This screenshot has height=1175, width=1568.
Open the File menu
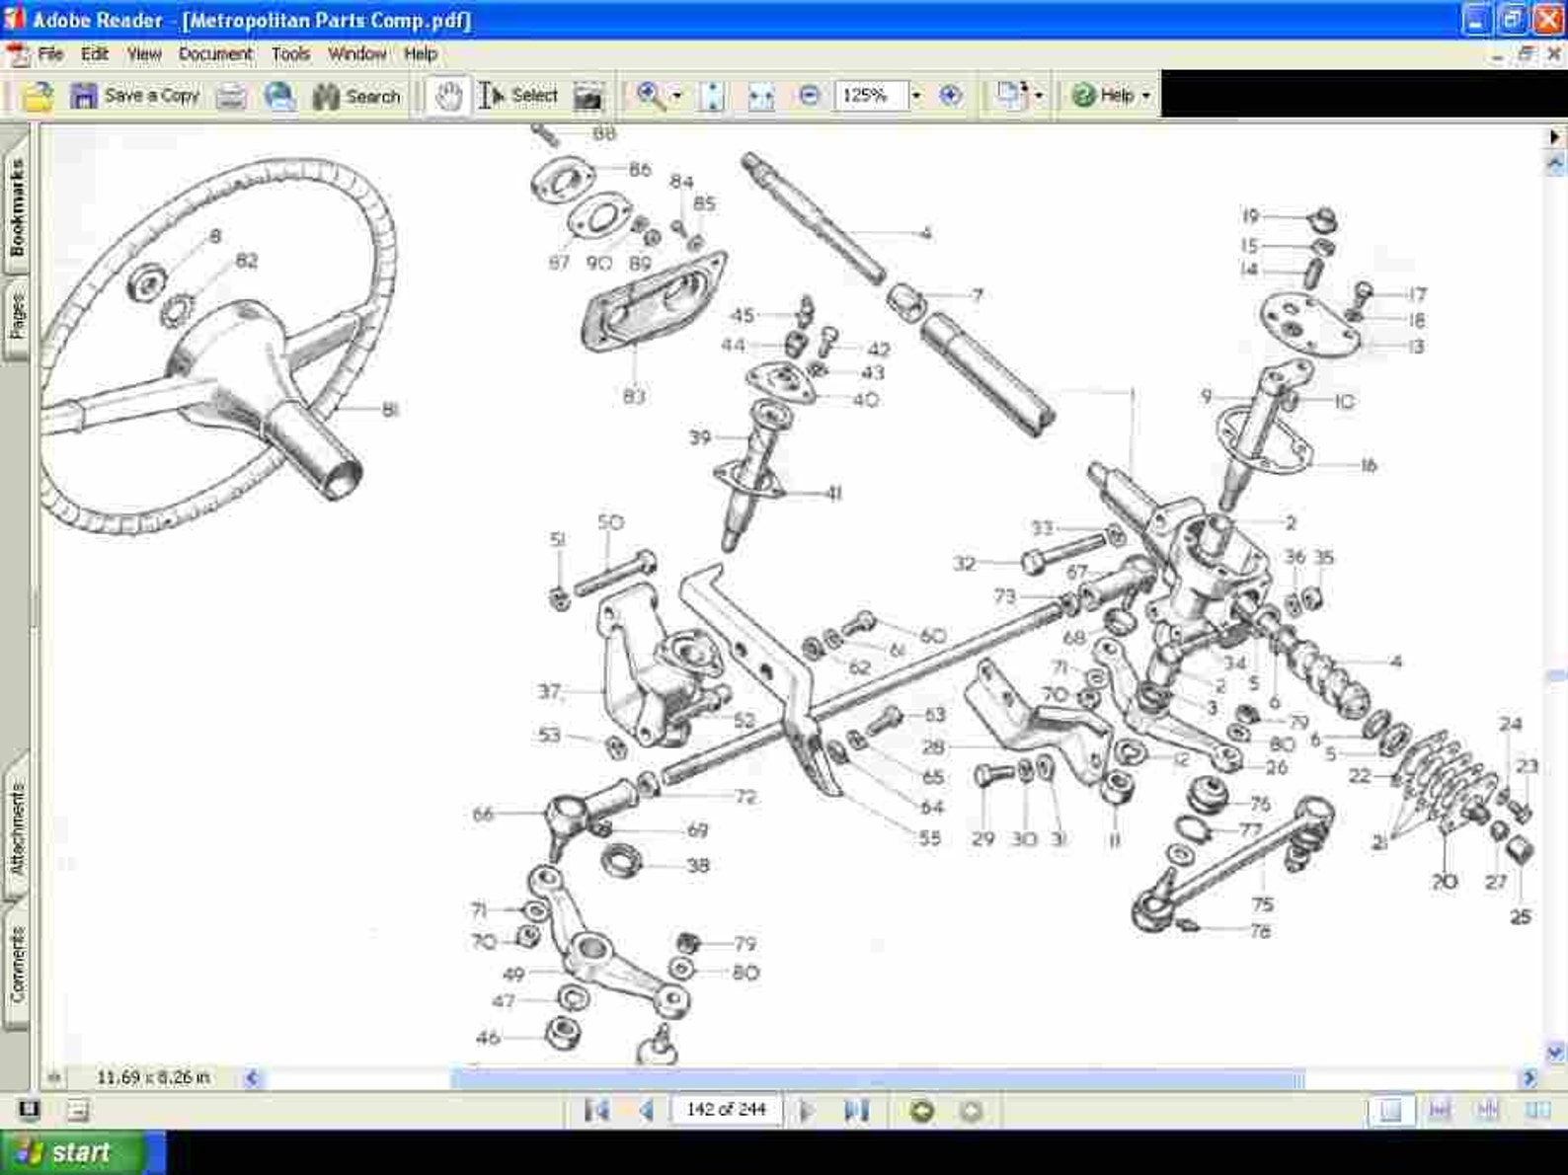tap(49, 54)
